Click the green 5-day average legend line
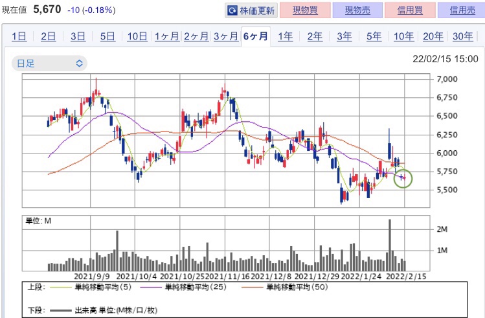The image size is (485, 318). tap(60, 288)
